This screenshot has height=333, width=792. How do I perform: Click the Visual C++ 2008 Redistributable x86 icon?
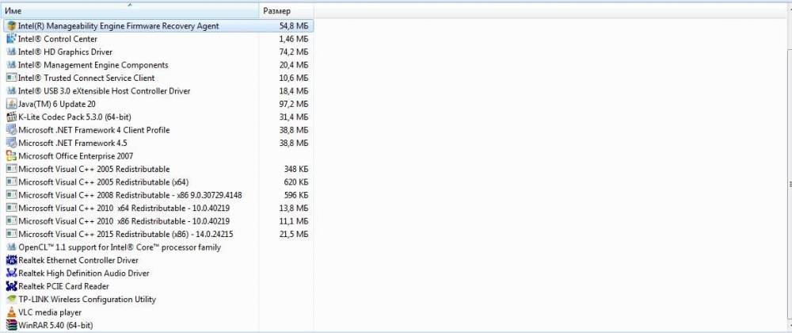click(11, 195)
